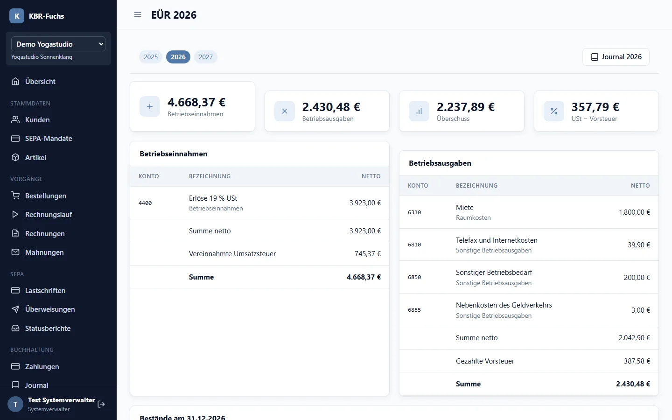Select the active 2026 year tab
This screenshot has width=672, height=420.
click(178, 57)
